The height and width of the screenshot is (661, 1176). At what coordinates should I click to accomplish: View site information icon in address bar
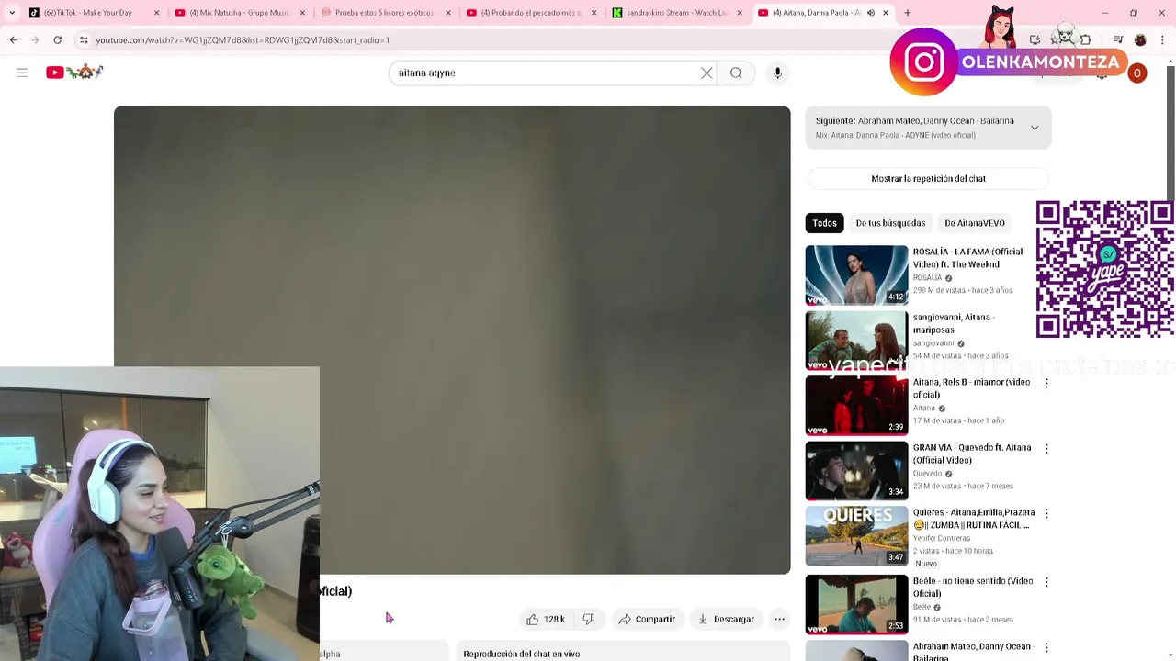pos(84,40)
